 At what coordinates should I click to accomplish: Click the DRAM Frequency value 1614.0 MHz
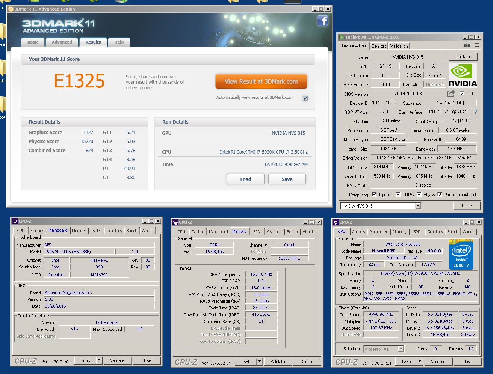(261, 274)
